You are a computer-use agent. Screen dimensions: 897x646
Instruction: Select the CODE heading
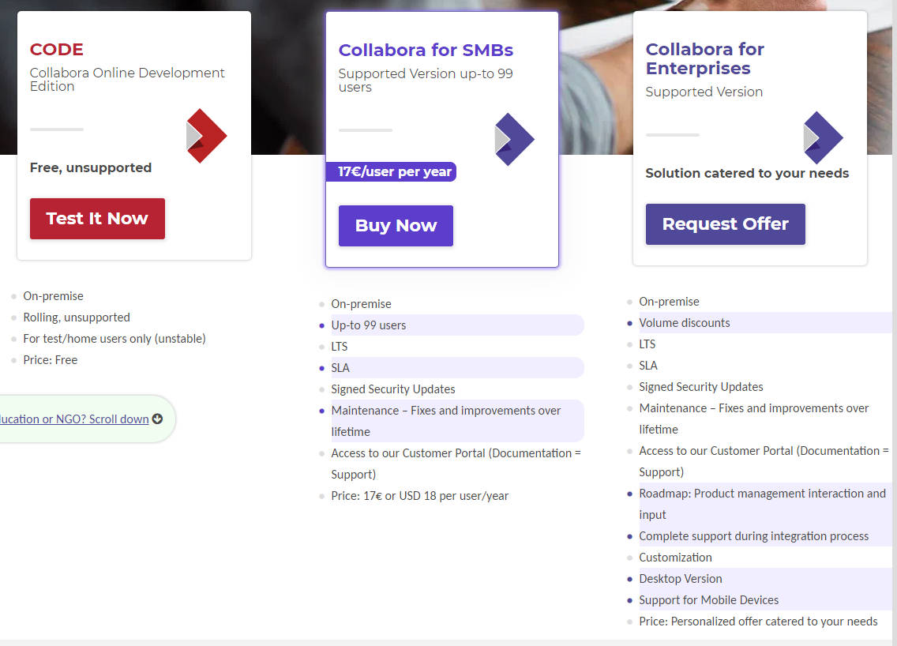pyautogui.click(x=56, y=49)
